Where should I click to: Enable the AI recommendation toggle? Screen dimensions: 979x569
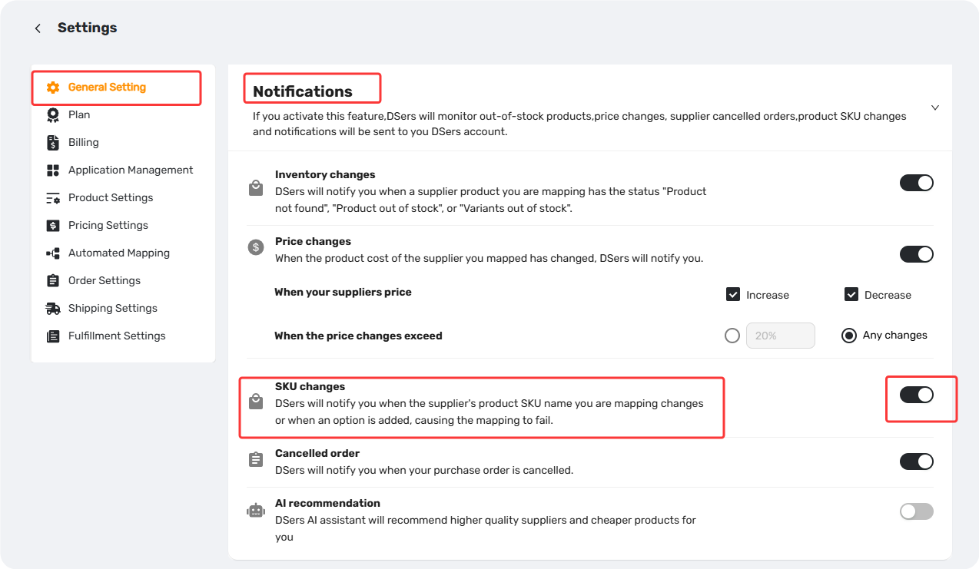917,511
